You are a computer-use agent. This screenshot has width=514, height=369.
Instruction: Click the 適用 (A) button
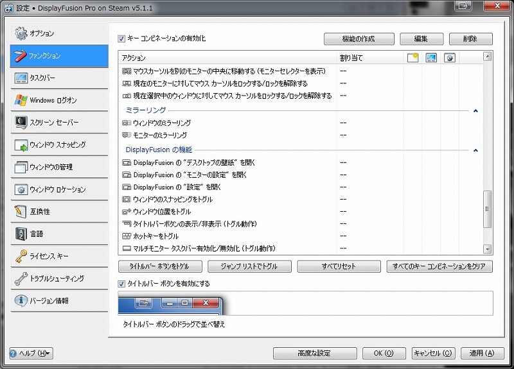click(x=483, y=354)
